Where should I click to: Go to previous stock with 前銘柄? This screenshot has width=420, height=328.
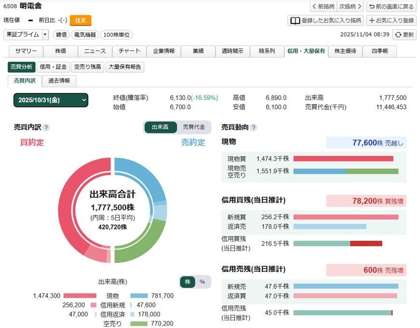point(323,6)
